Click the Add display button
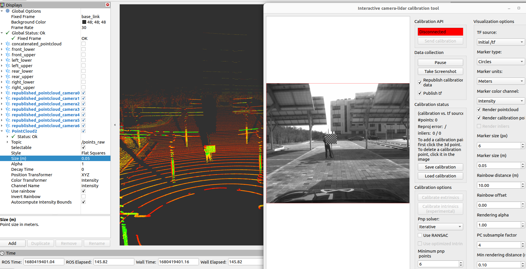This screenshot has height=269, width=526. coord(13,243)
